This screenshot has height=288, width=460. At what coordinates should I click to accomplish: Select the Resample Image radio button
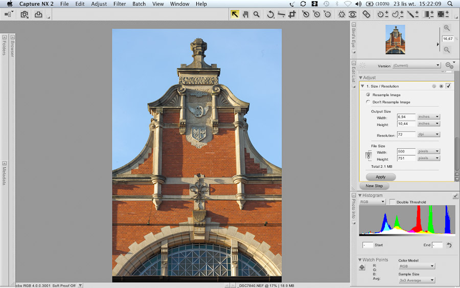point(368,95)
